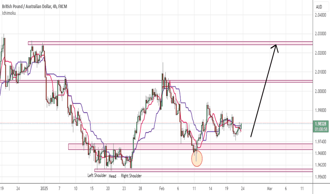Image resolution: width=330 pixels, height=194 pixels.
Task: Select the orange circle highlight on the chart
Action: tap(197, 159)
